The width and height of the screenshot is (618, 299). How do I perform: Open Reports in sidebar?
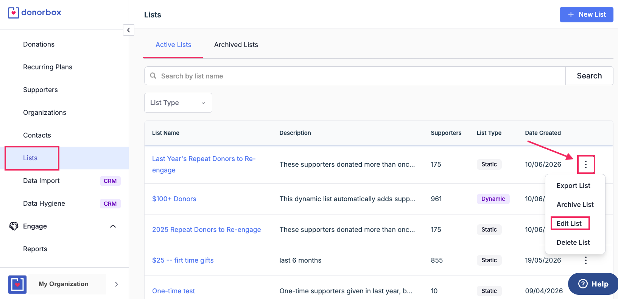click(x=35, y=249)
